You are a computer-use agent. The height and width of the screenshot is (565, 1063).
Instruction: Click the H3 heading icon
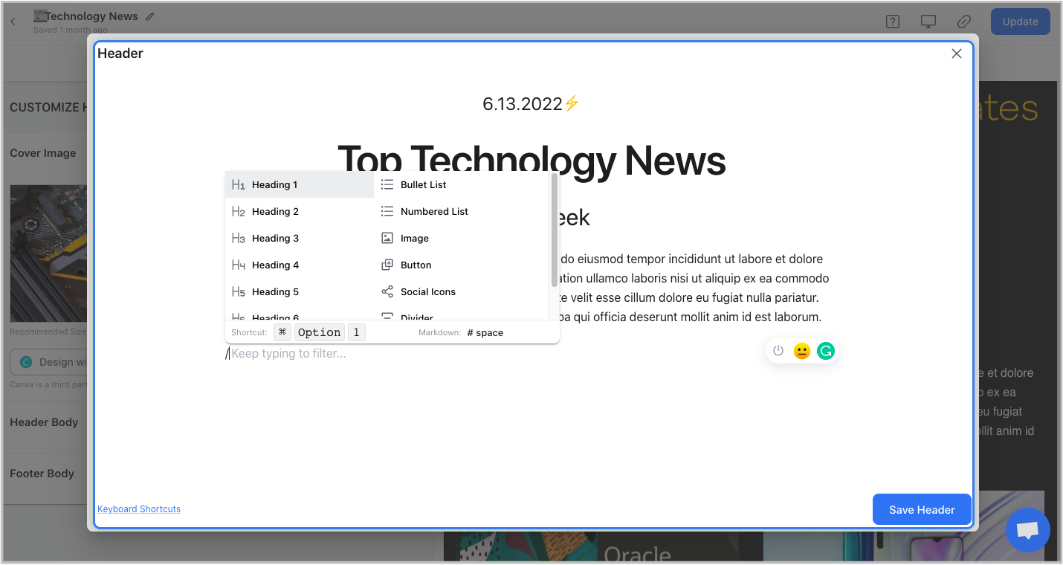coord(238,238)
